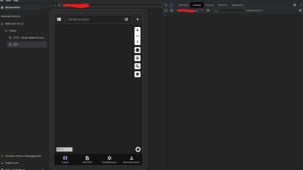Select the OTTO - Mode, Möbel & Tech page
The image size is (303, 170).
tap(29, 37)
